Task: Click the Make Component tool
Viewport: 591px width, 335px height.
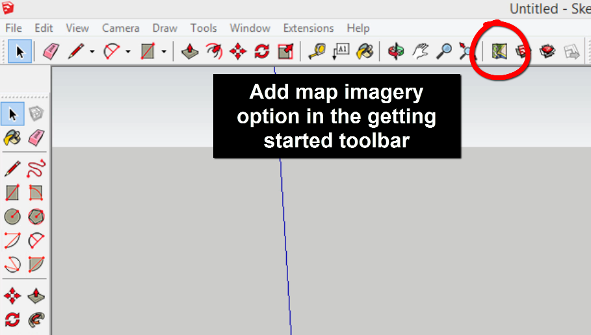Action: point(36,114)
